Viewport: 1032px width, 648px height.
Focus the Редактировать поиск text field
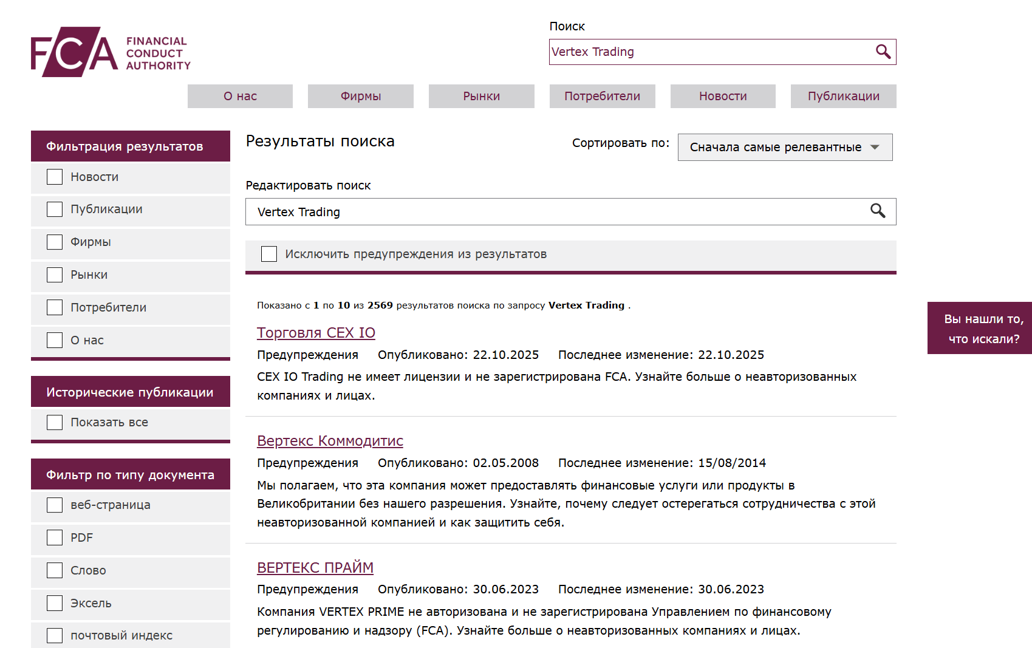coord(556,212)
